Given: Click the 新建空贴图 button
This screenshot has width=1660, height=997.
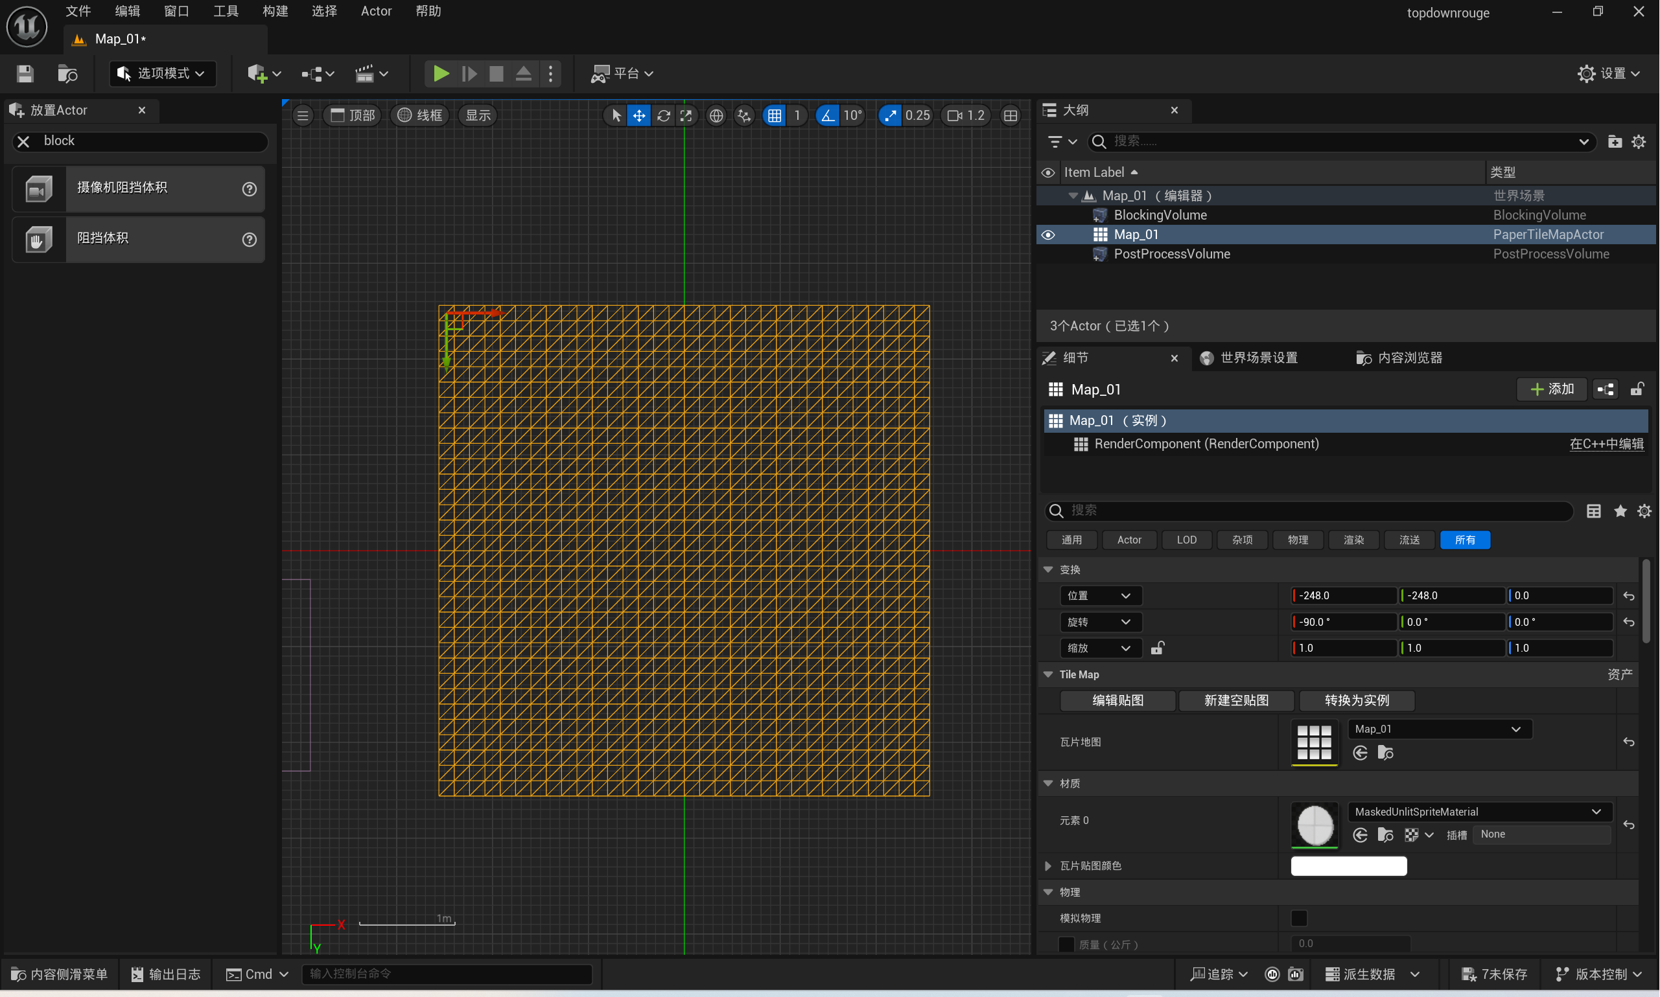Looking at the screenshot, I should (1237, 701).
